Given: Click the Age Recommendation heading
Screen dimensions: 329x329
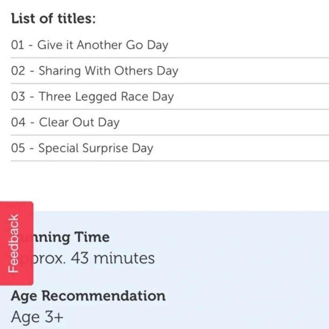Looking at the screenshot, I should (x=88, y=296).
